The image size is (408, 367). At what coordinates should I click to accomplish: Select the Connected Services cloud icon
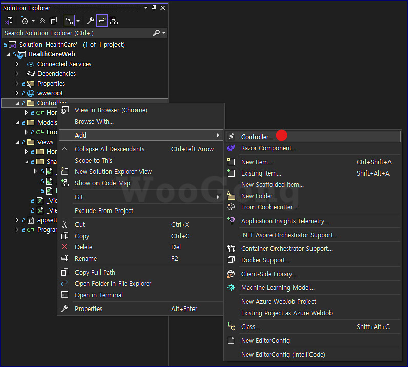(x=31, y=64)
